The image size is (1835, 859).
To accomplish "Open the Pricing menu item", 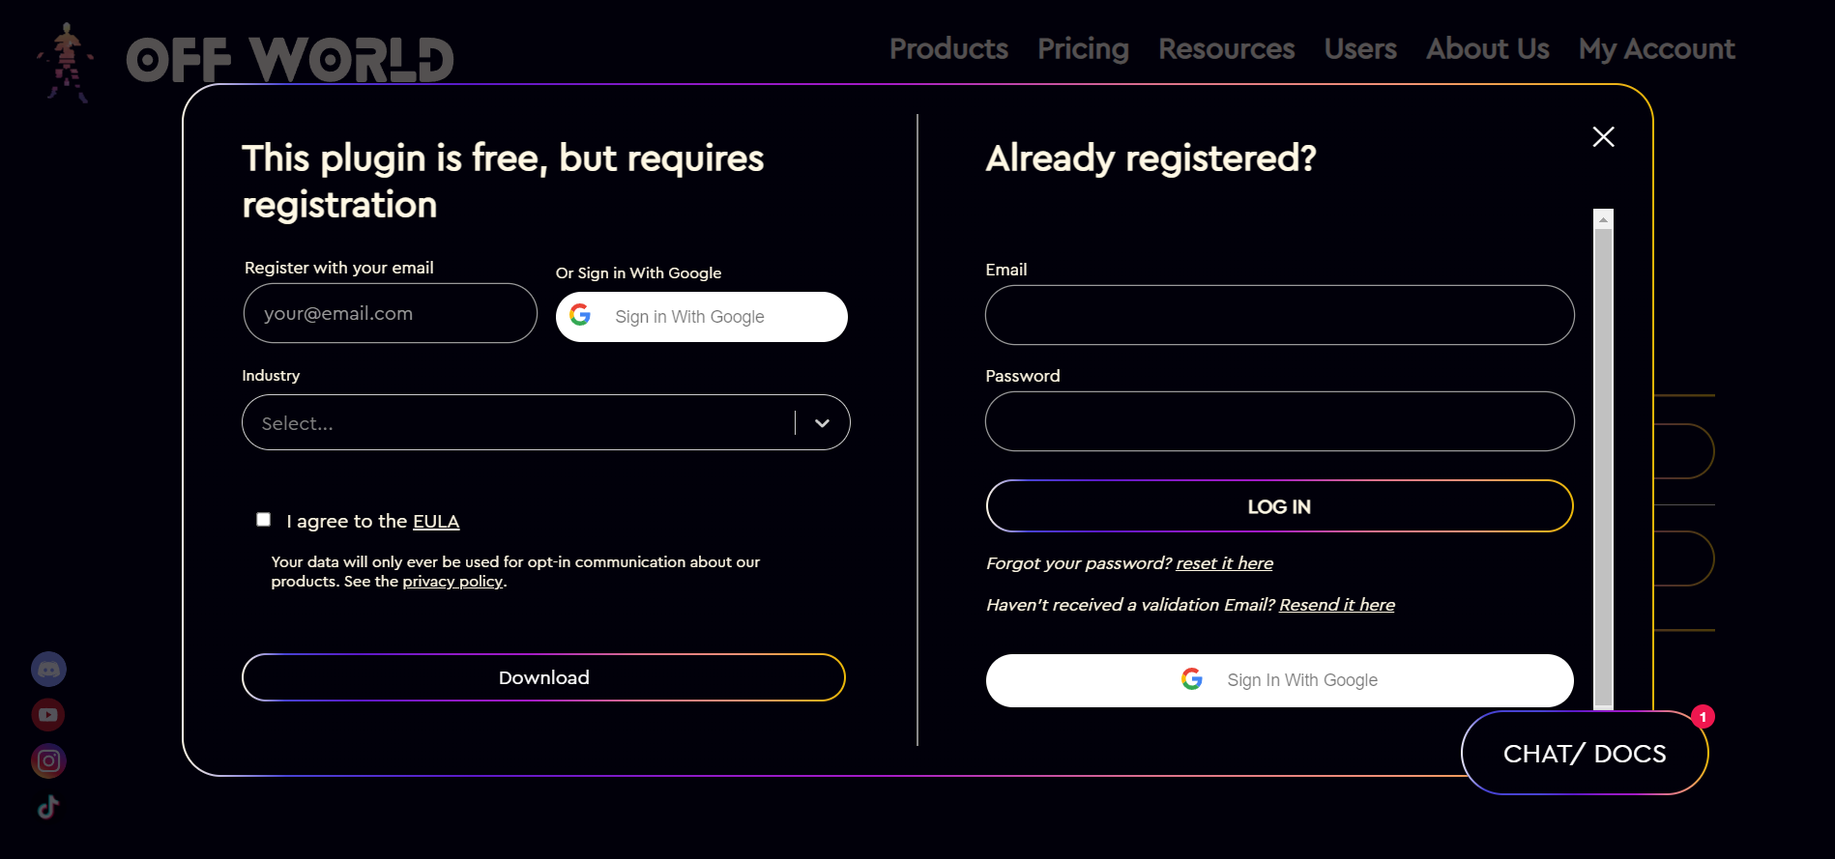I will pyautogui.click(x=1083, y=48).
